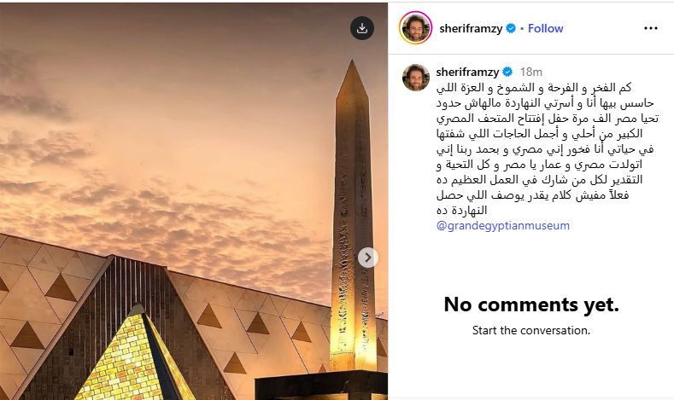The width and height of the screenshot is (674, 400).
Task: Follow the sherifamzy account
Action: 545,28
